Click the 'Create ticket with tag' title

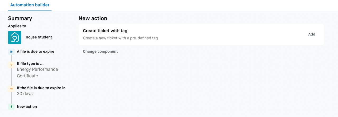point(105,31)
